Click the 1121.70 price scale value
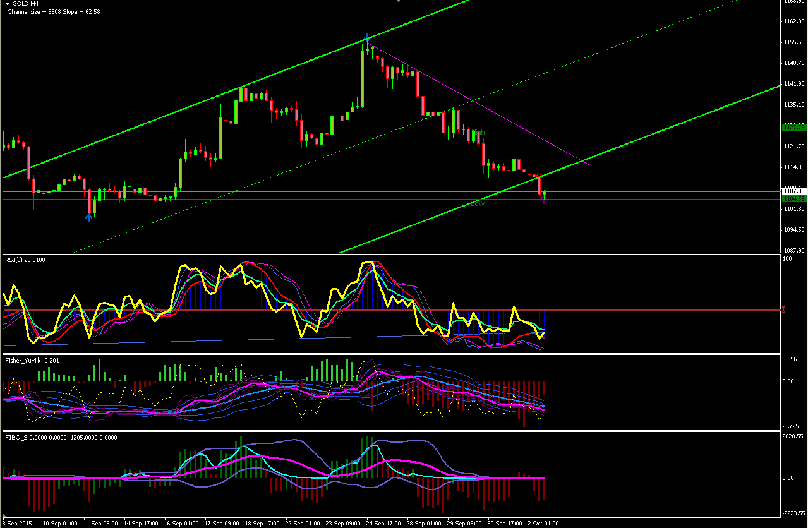Image resolution: width=808 pixels, height=528 pixels. (x=793, y=147)
